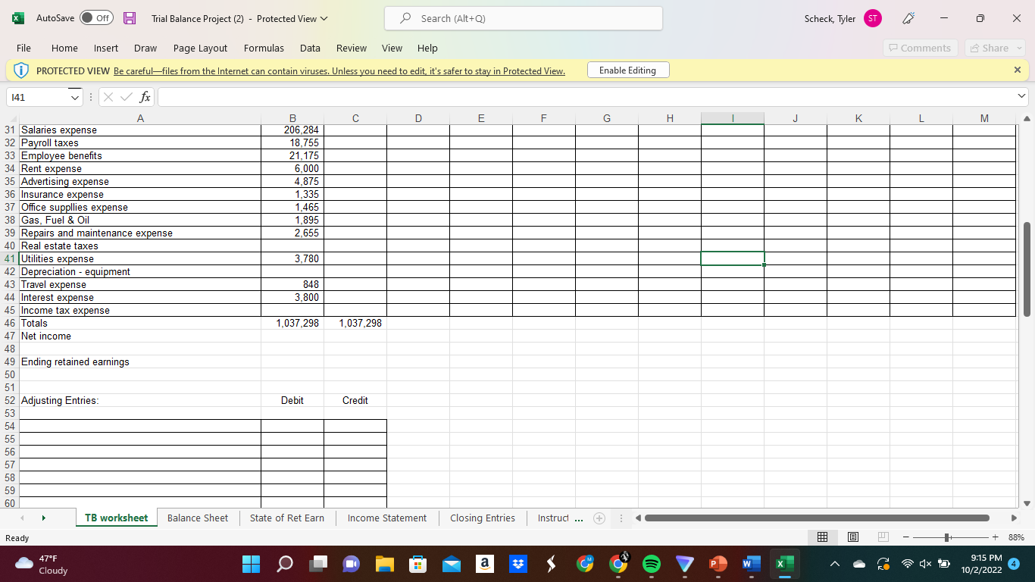Click the Share icon near top right
The image size is (1035, 582).
993,47
